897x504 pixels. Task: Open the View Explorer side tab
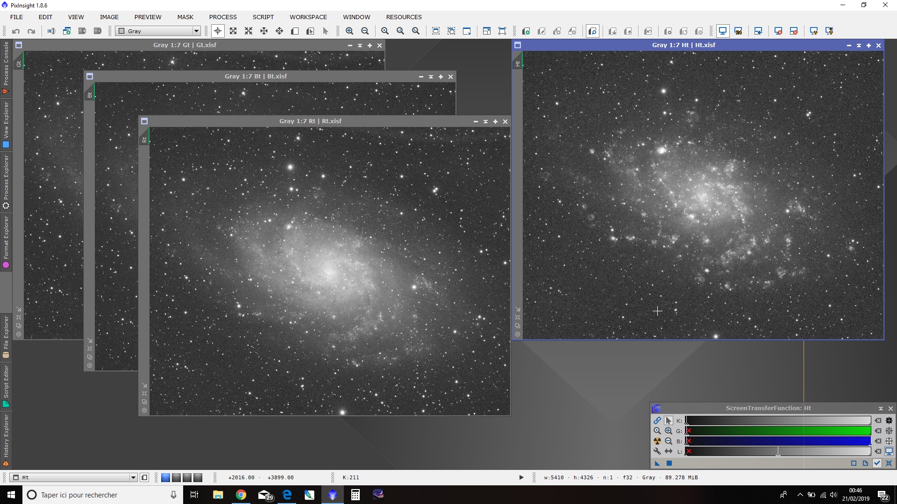[6, 125]
